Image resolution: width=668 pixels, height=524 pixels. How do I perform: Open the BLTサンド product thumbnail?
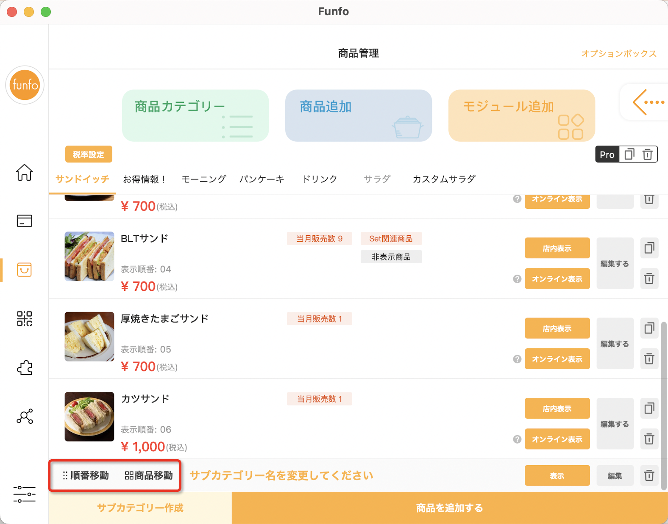click(89, 256)
